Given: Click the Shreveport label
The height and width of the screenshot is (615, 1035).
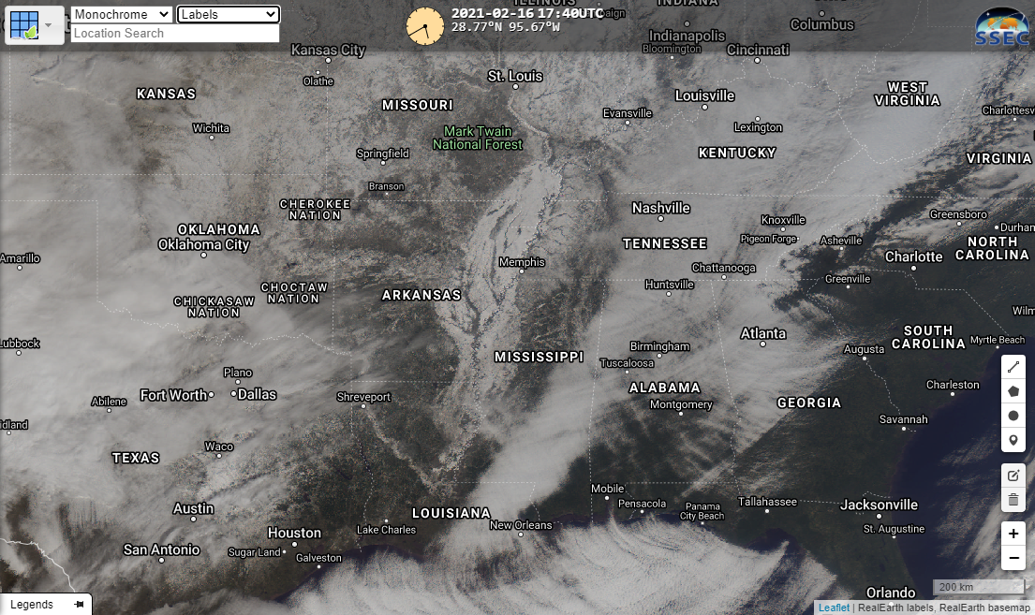Looking at the screenshot, I should (363, 397).
